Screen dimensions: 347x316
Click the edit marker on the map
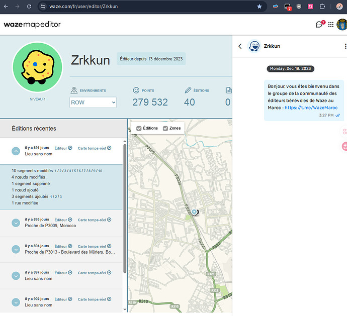(x=194, y=213)
